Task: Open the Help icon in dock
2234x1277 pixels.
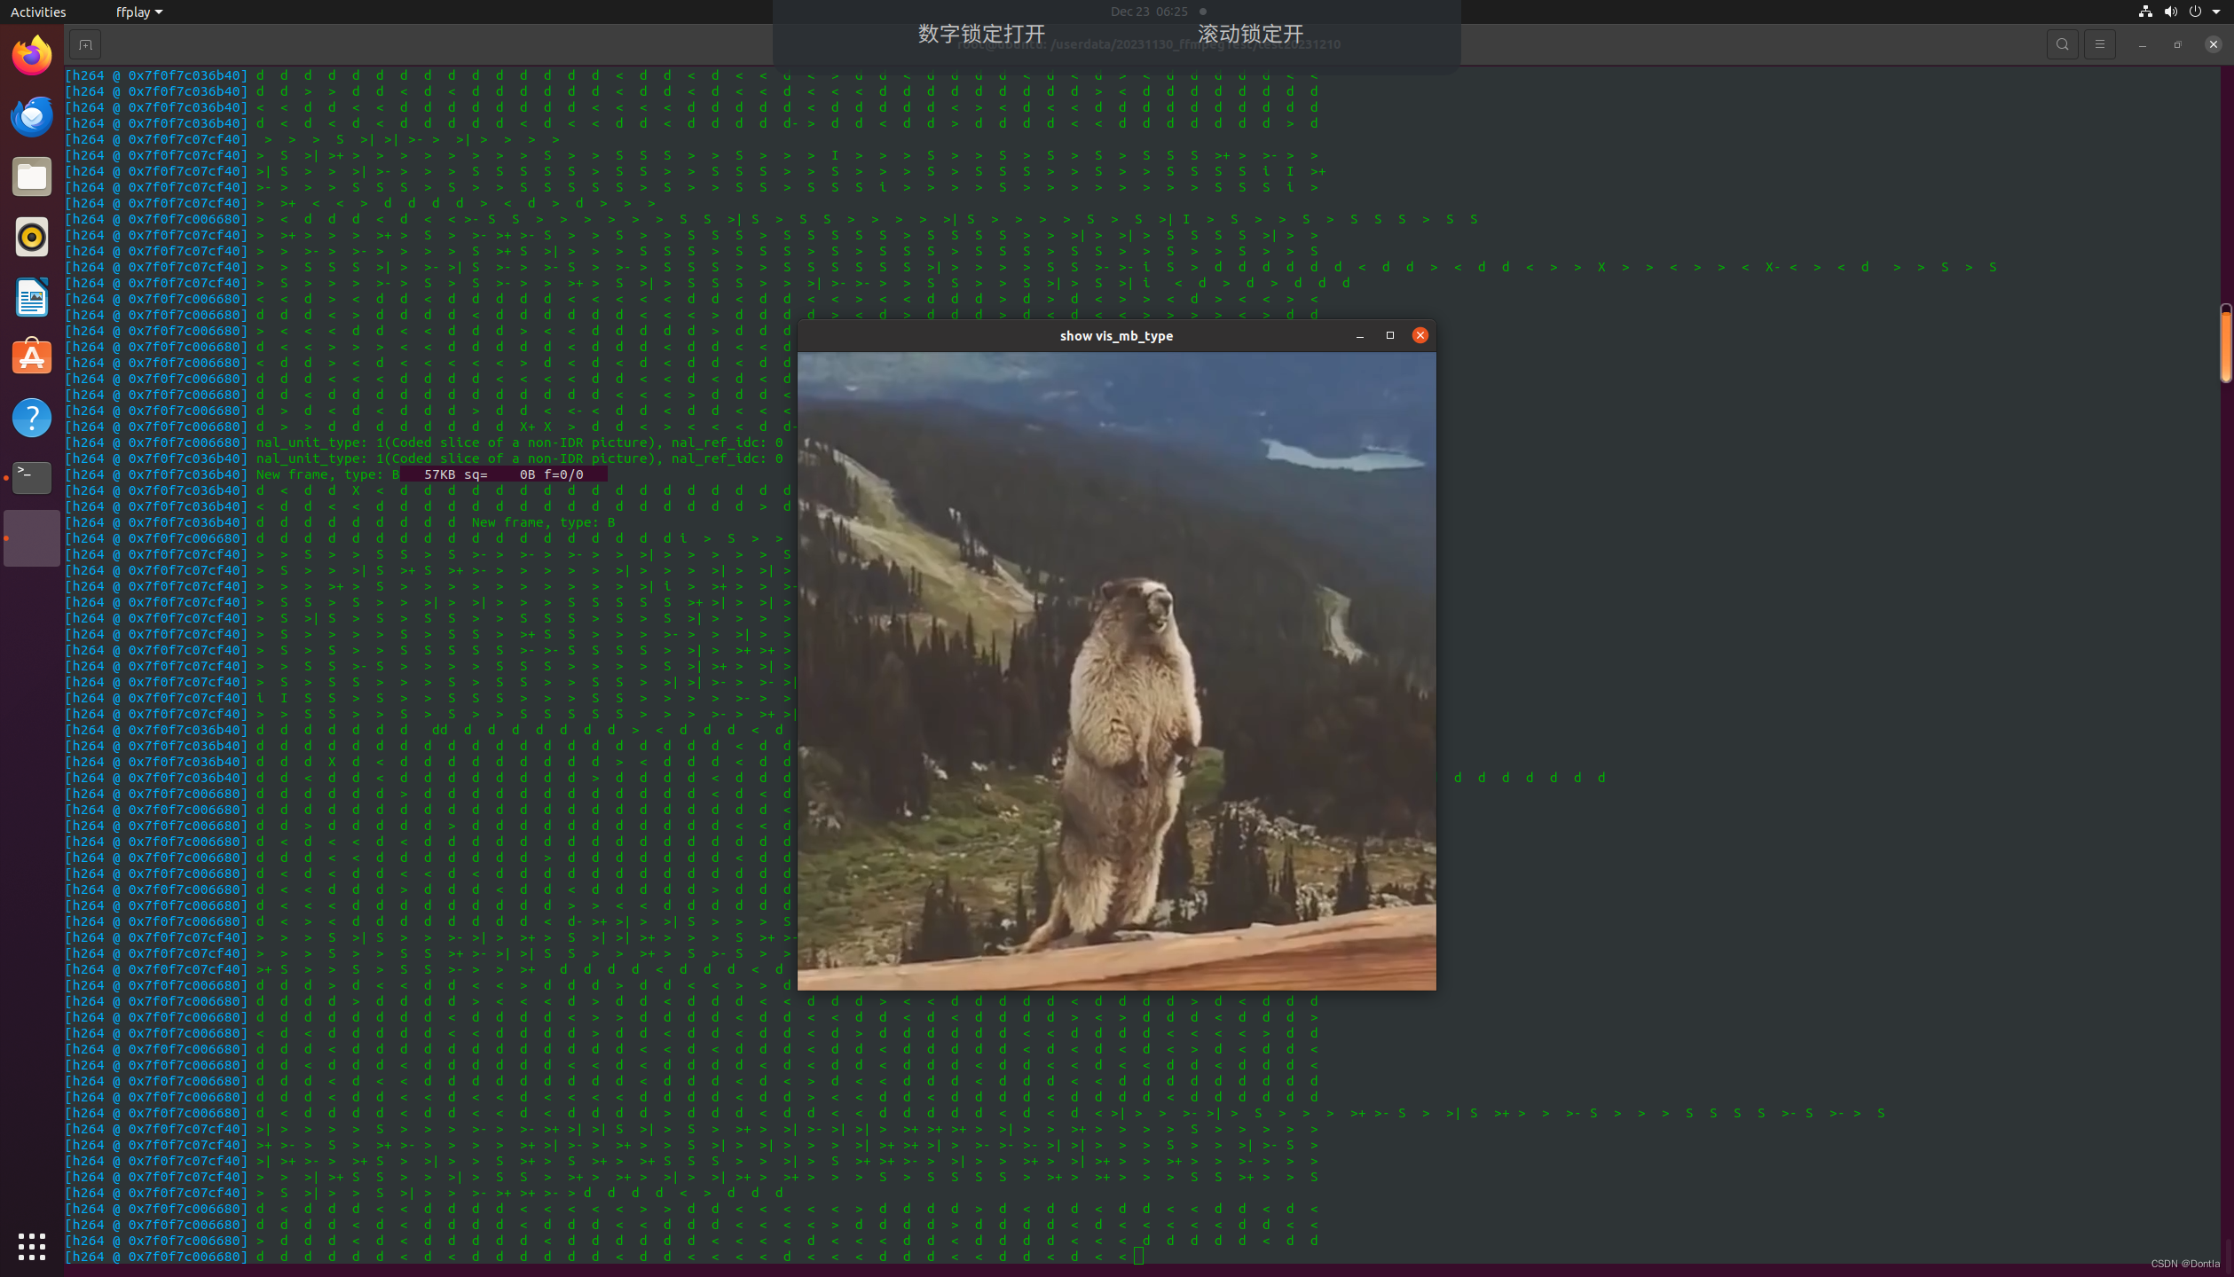Action: pos(32,418)
